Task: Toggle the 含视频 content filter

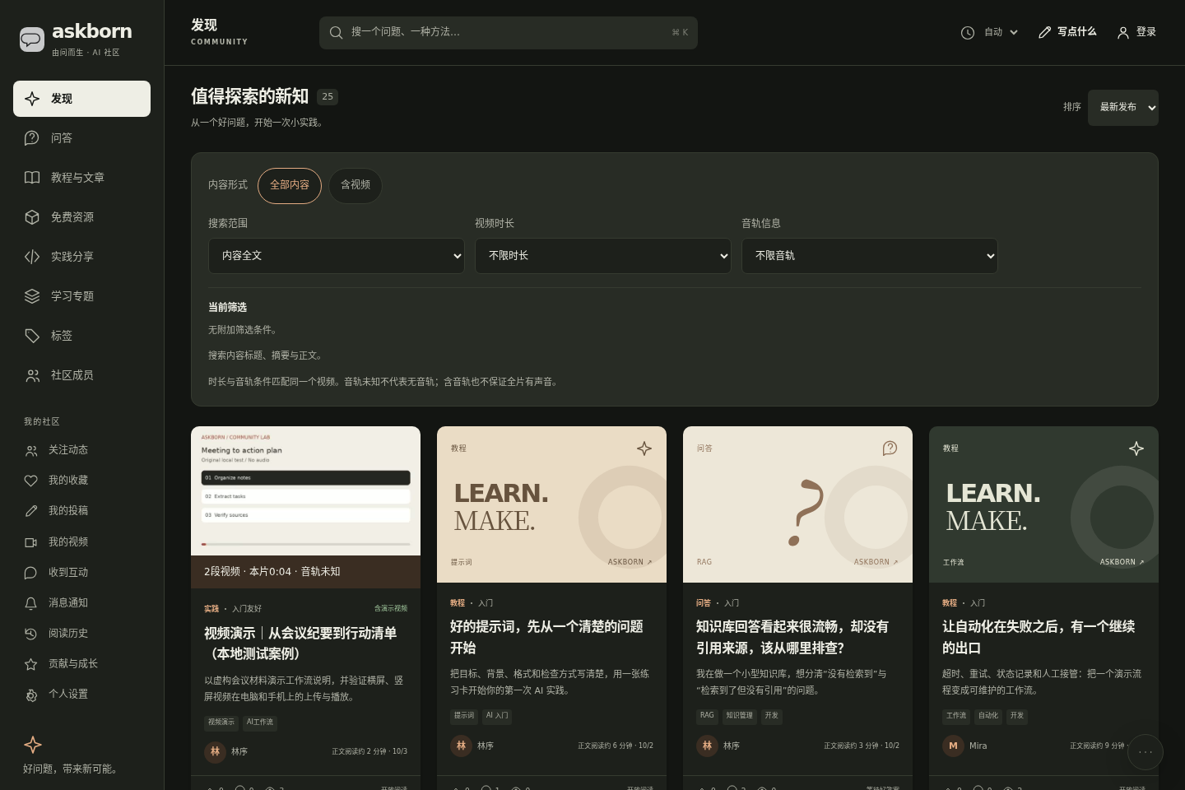Action: (355, 185)
